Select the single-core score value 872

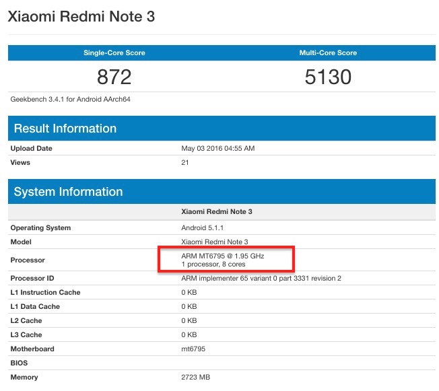click(x=114, y=77)
